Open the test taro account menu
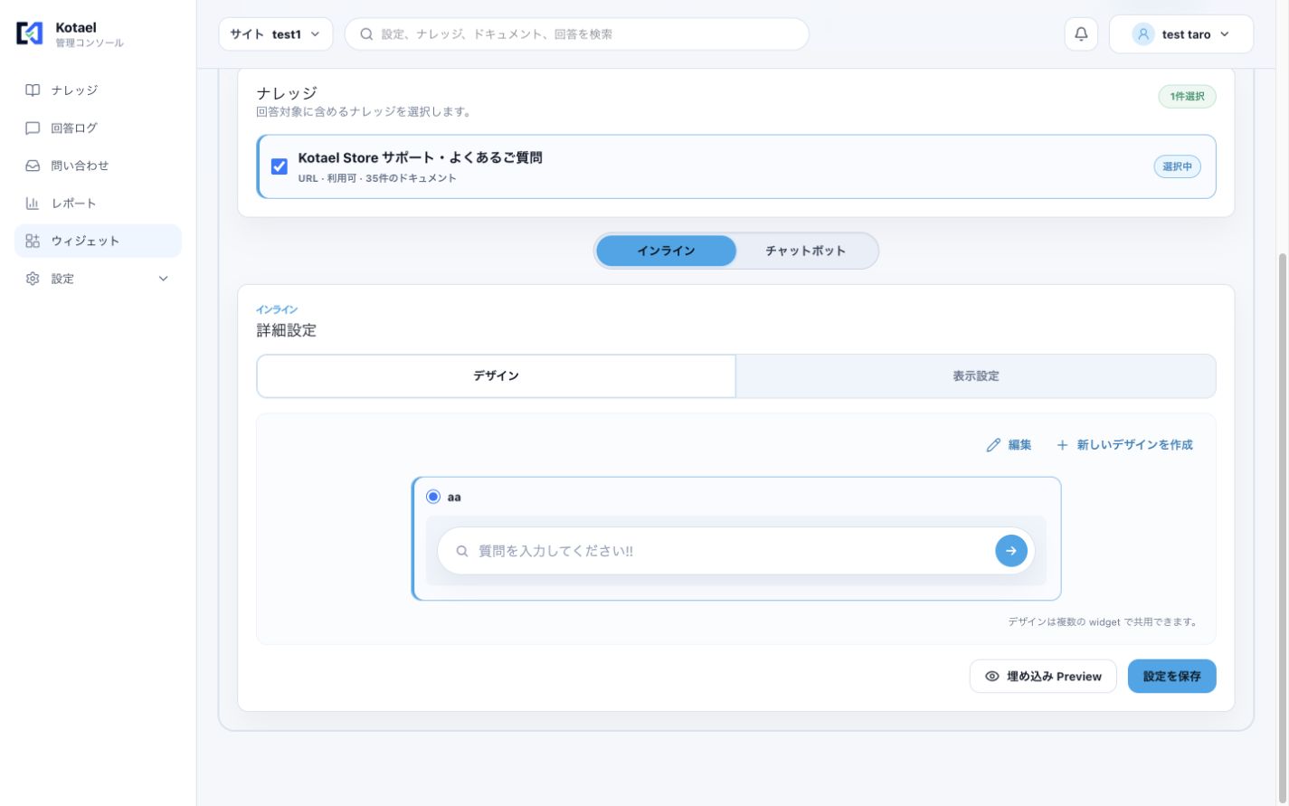 coord(1181,34)
